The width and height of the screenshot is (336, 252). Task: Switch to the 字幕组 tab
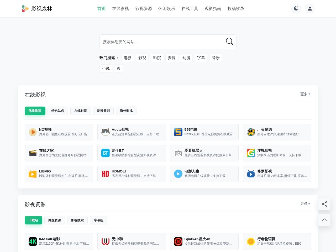99,220
